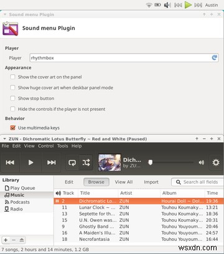The image size is (224, 254).
Task: Open the Austin user menu
Action: (x=212, y=5)
